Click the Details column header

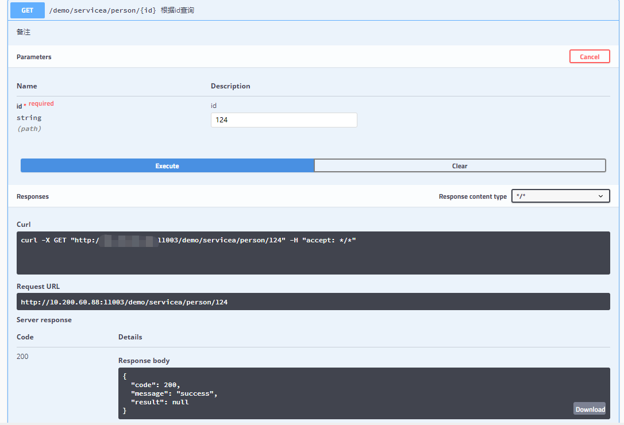[130, 337]
